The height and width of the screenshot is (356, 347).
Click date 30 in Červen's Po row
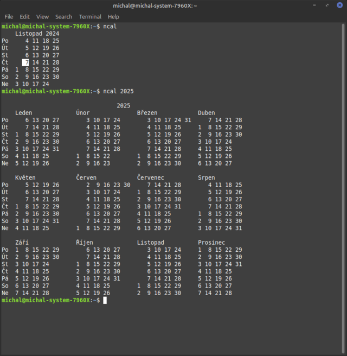pos(127,185)
